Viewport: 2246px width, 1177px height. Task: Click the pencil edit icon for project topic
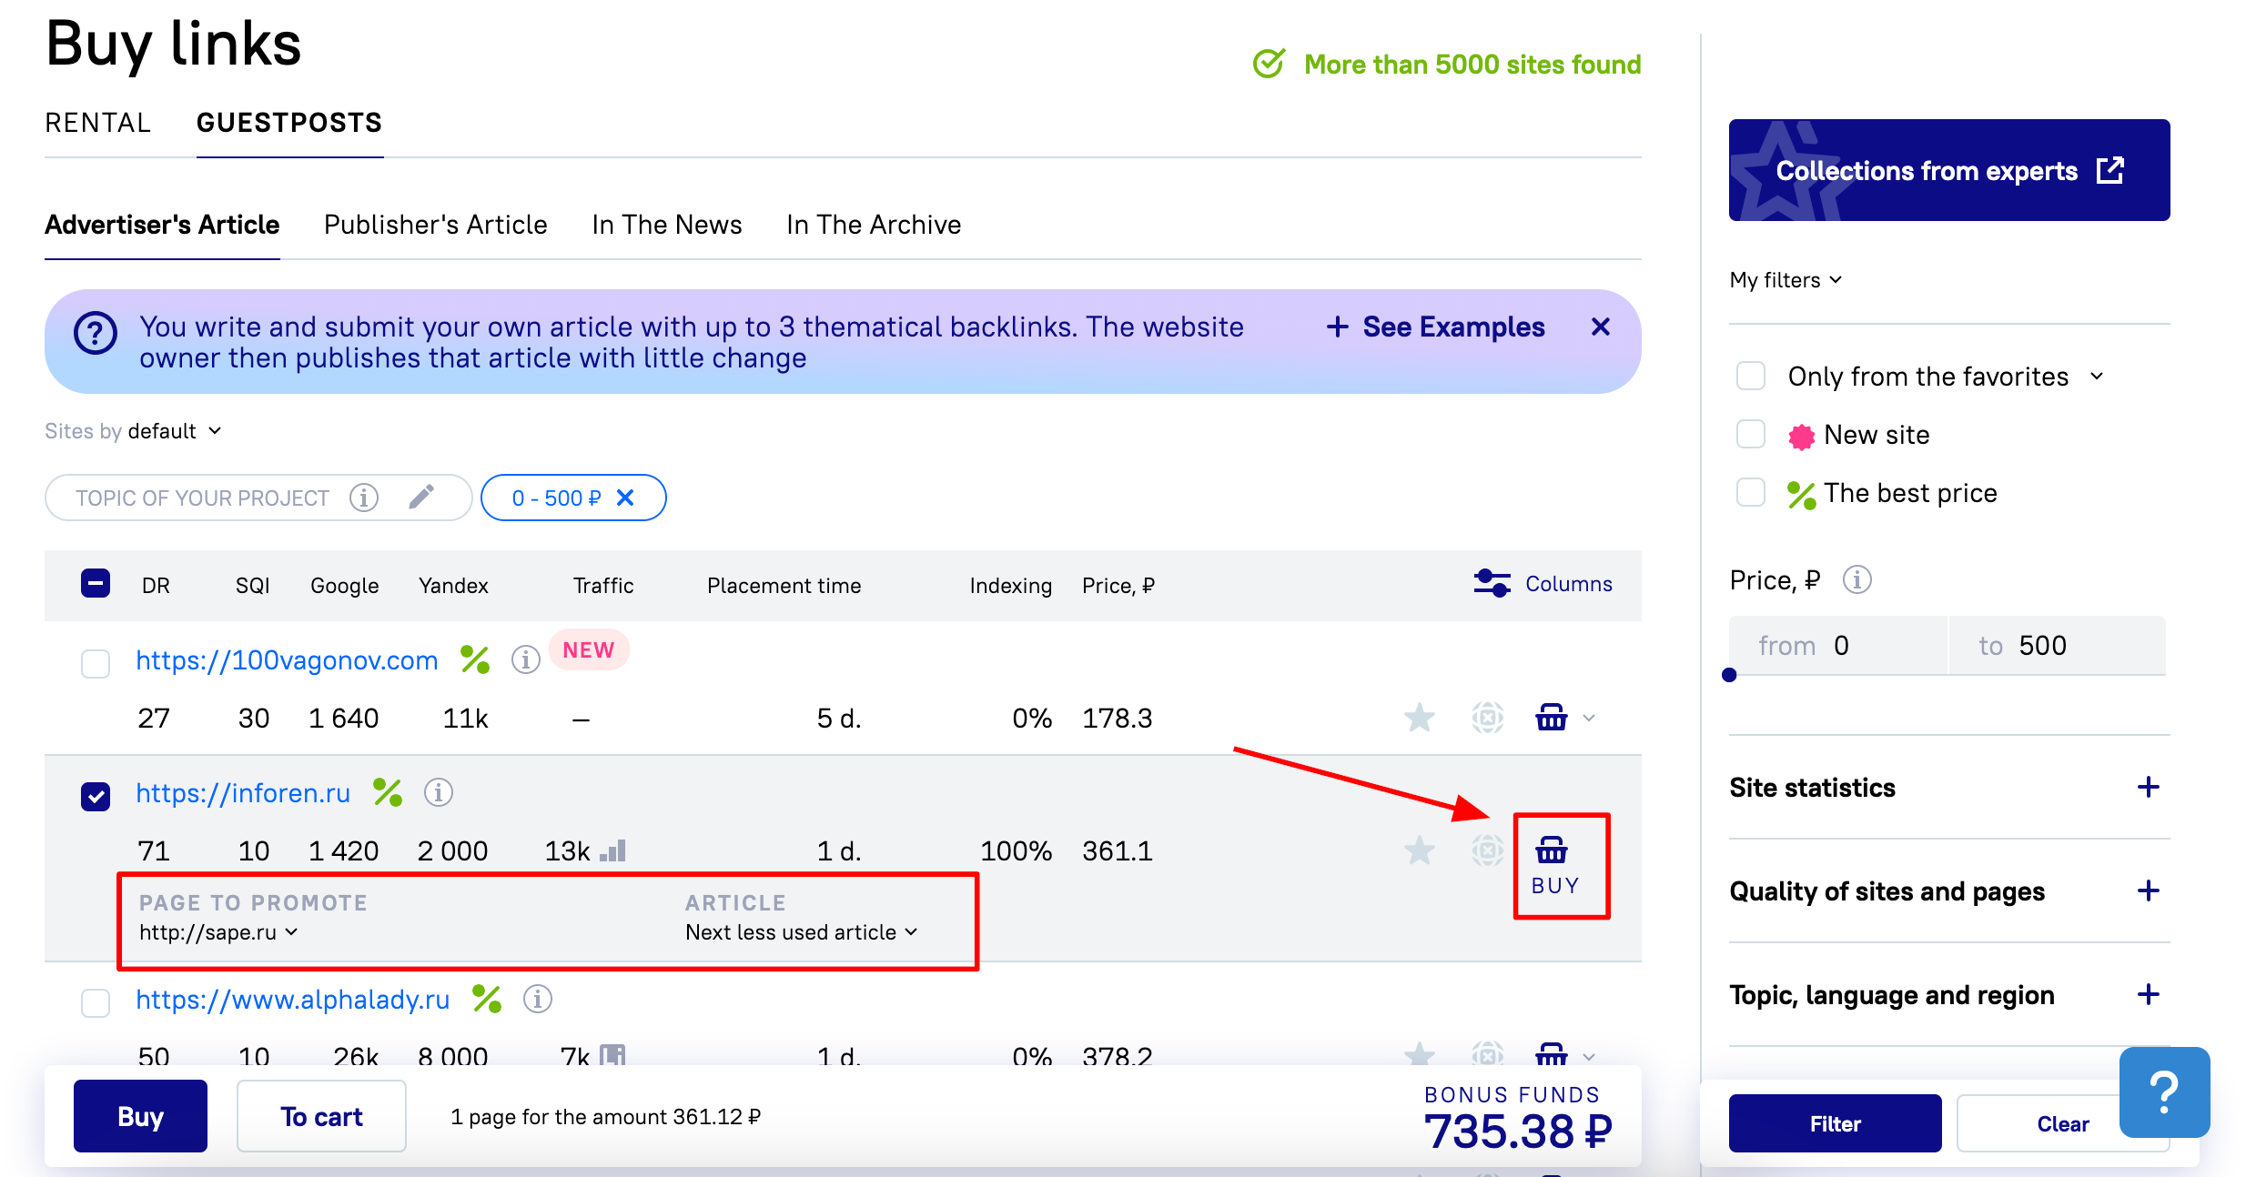point(421,497)
